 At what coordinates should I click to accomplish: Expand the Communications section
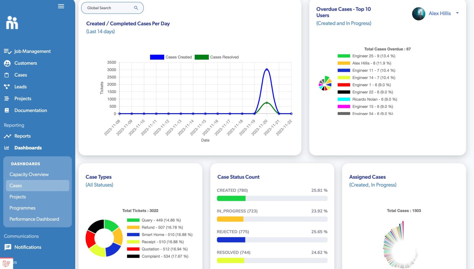point(21,236)
